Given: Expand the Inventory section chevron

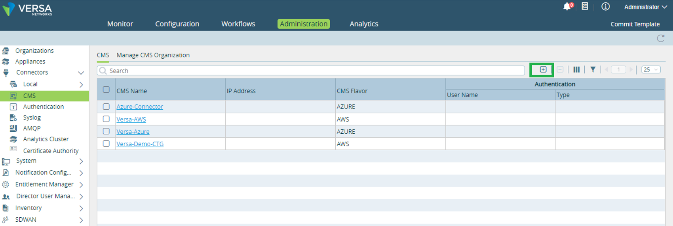Looking at the screenshot, I should coord(81,208).
